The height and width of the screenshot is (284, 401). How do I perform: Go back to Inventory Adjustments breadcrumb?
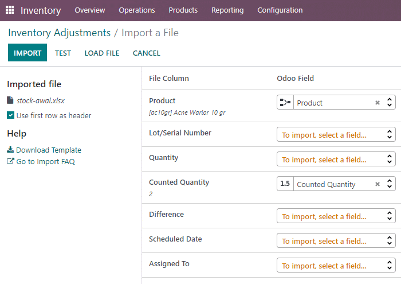tap(60, 33)
